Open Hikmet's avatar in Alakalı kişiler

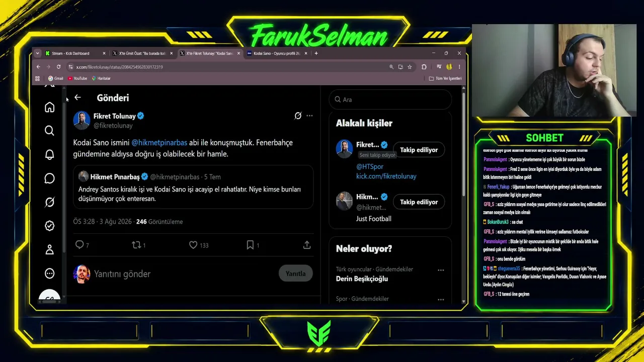click(x=345, y=201)
